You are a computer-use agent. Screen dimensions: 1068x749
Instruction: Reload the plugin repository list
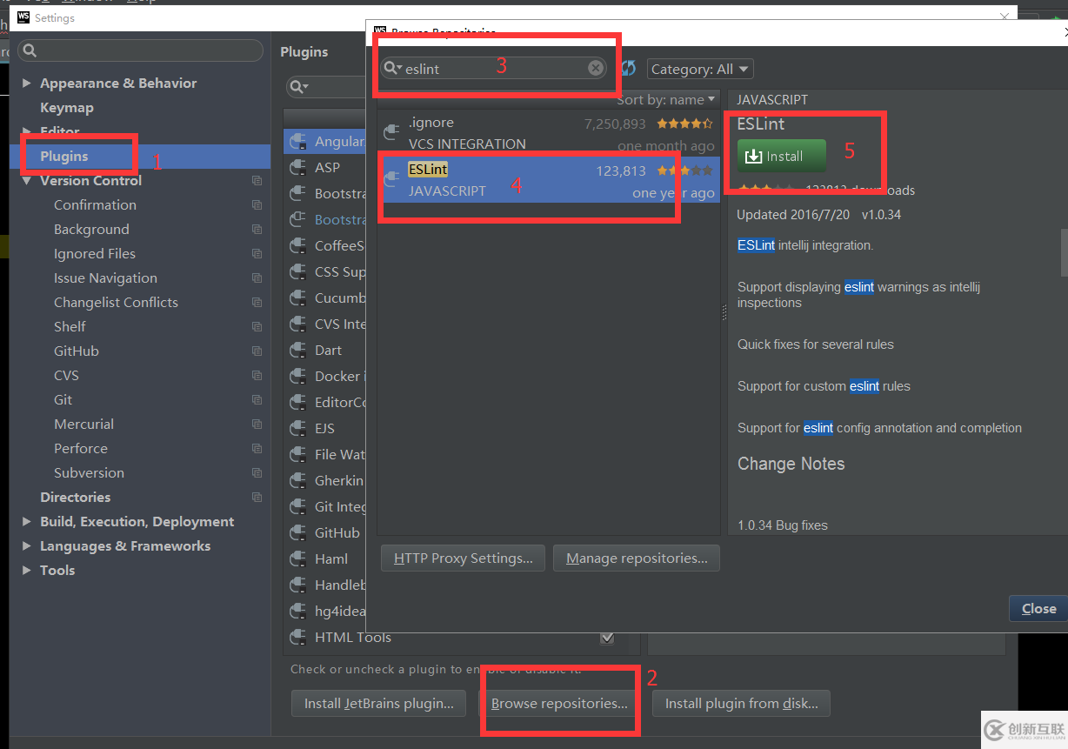coord(628,69)
